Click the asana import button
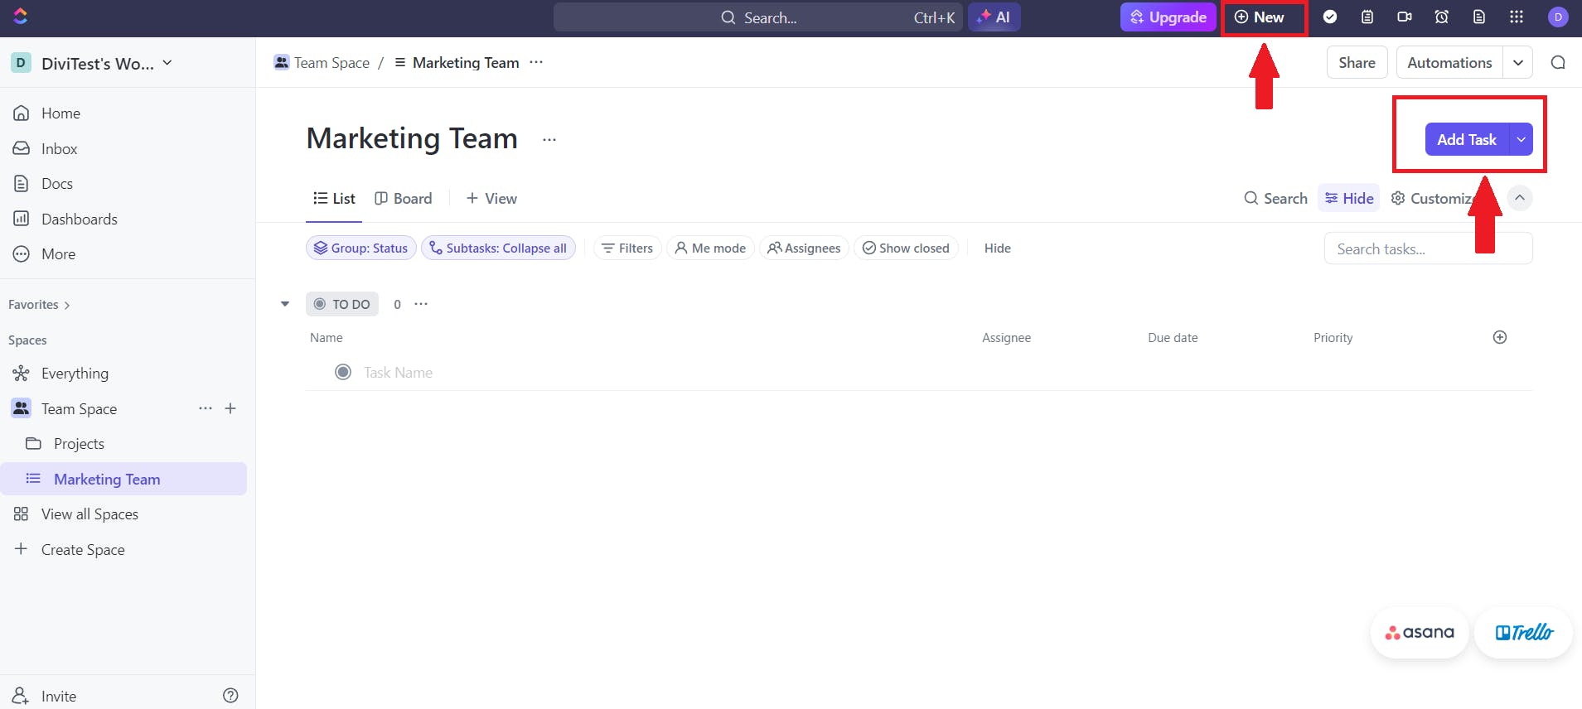This screenshot has width=1582, height=709. (1420, 633)
